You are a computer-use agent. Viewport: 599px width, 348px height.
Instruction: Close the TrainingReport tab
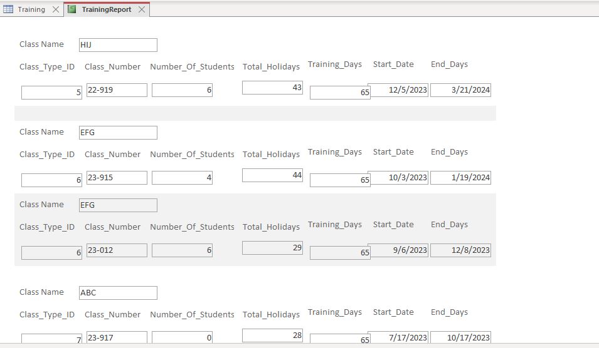(142, 9)
